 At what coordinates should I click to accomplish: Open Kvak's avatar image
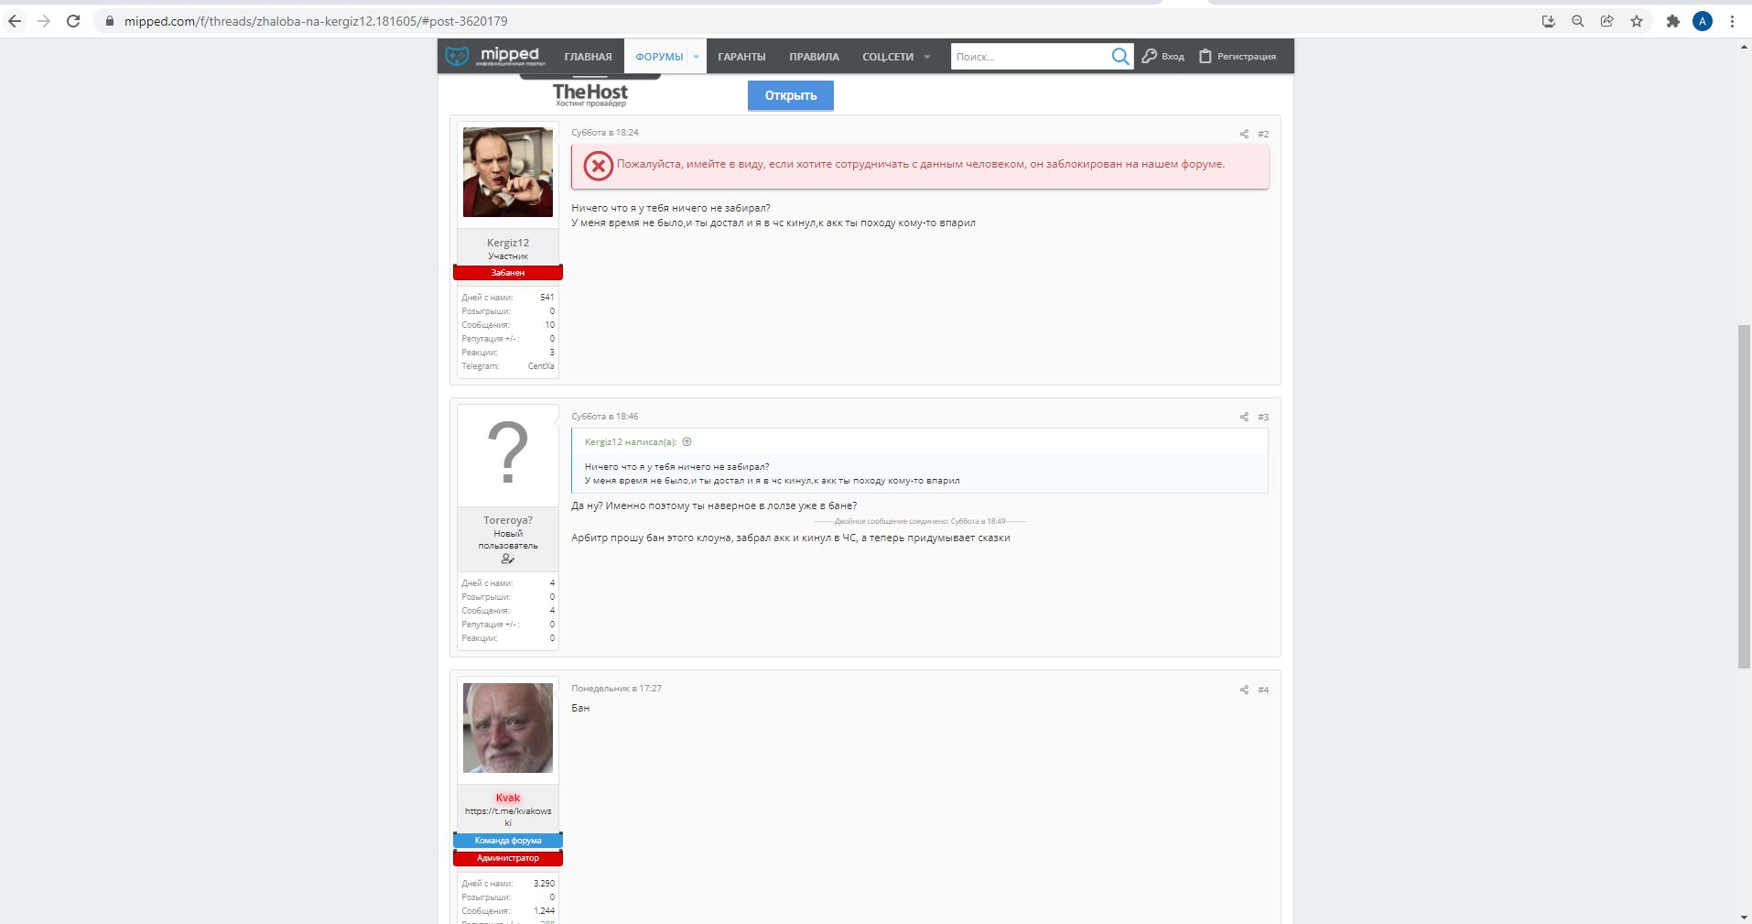point(508,728)
